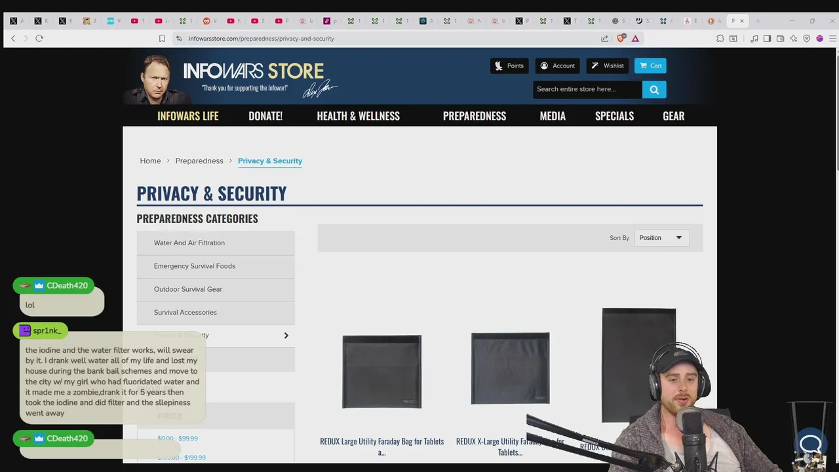The width and height of the screenshot is (839, 472).
Task: Click the blue magnifier search button
Action: [x=654, y=90]
